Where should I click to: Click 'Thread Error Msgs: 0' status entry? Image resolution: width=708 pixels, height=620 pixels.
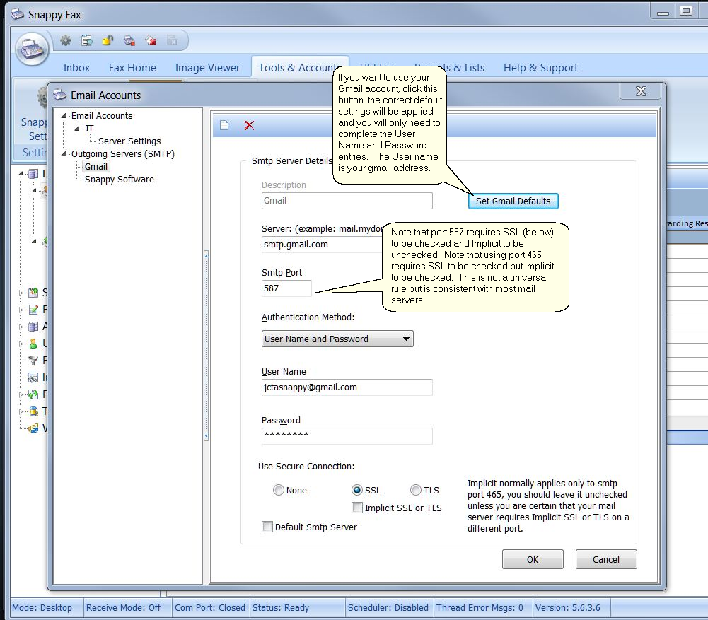(480, 608)
